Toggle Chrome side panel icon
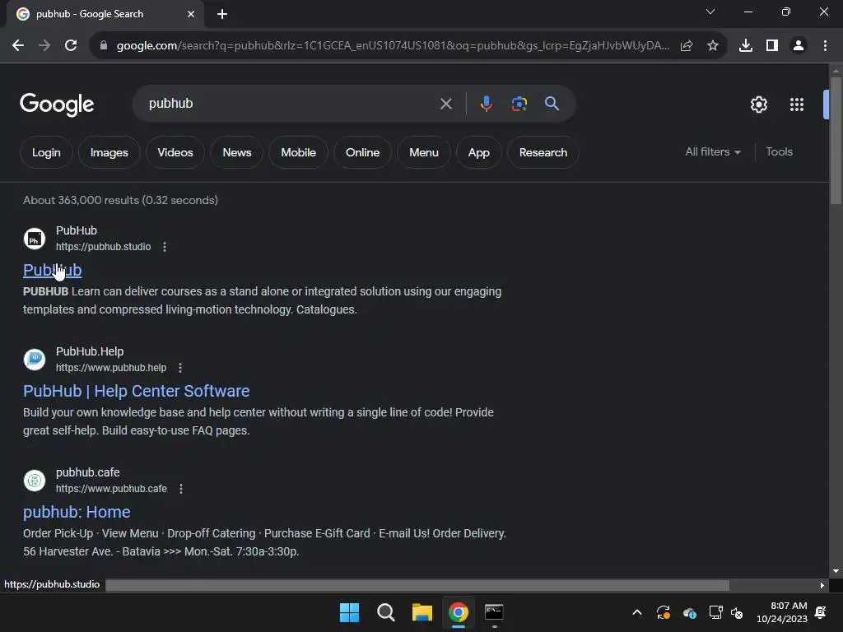The image size is (843, 632). (x=772, y=46)
